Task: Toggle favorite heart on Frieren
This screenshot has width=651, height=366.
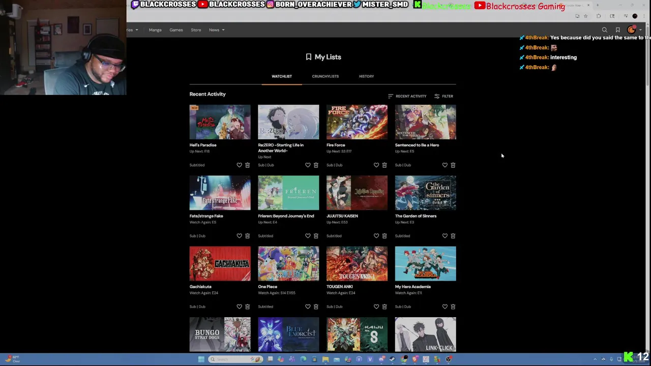Action: coord(308,236)
